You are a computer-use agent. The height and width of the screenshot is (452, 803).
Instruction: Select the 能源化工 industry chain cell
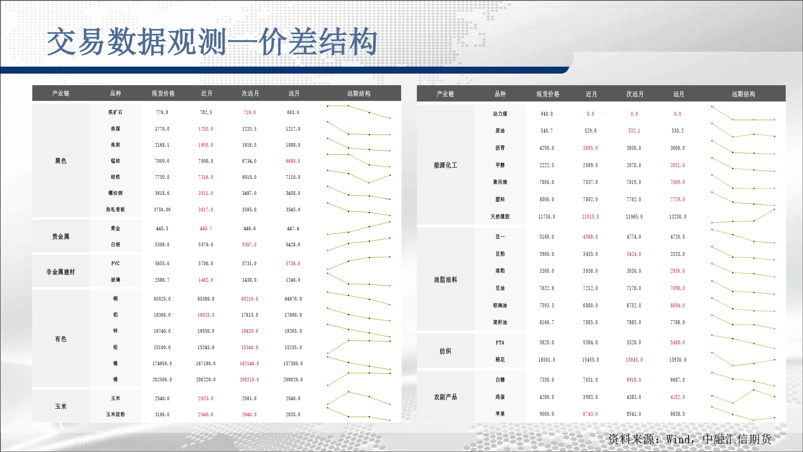(x=445, y=165)
